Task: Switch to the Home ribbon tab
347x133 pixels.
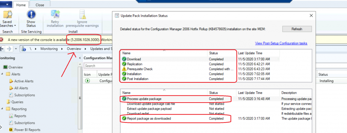Action: pyautogui.click(x=21, y=5)
